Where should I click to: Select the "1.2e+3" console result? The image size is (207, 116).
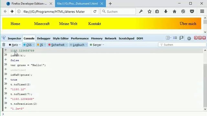coord(17,109)
